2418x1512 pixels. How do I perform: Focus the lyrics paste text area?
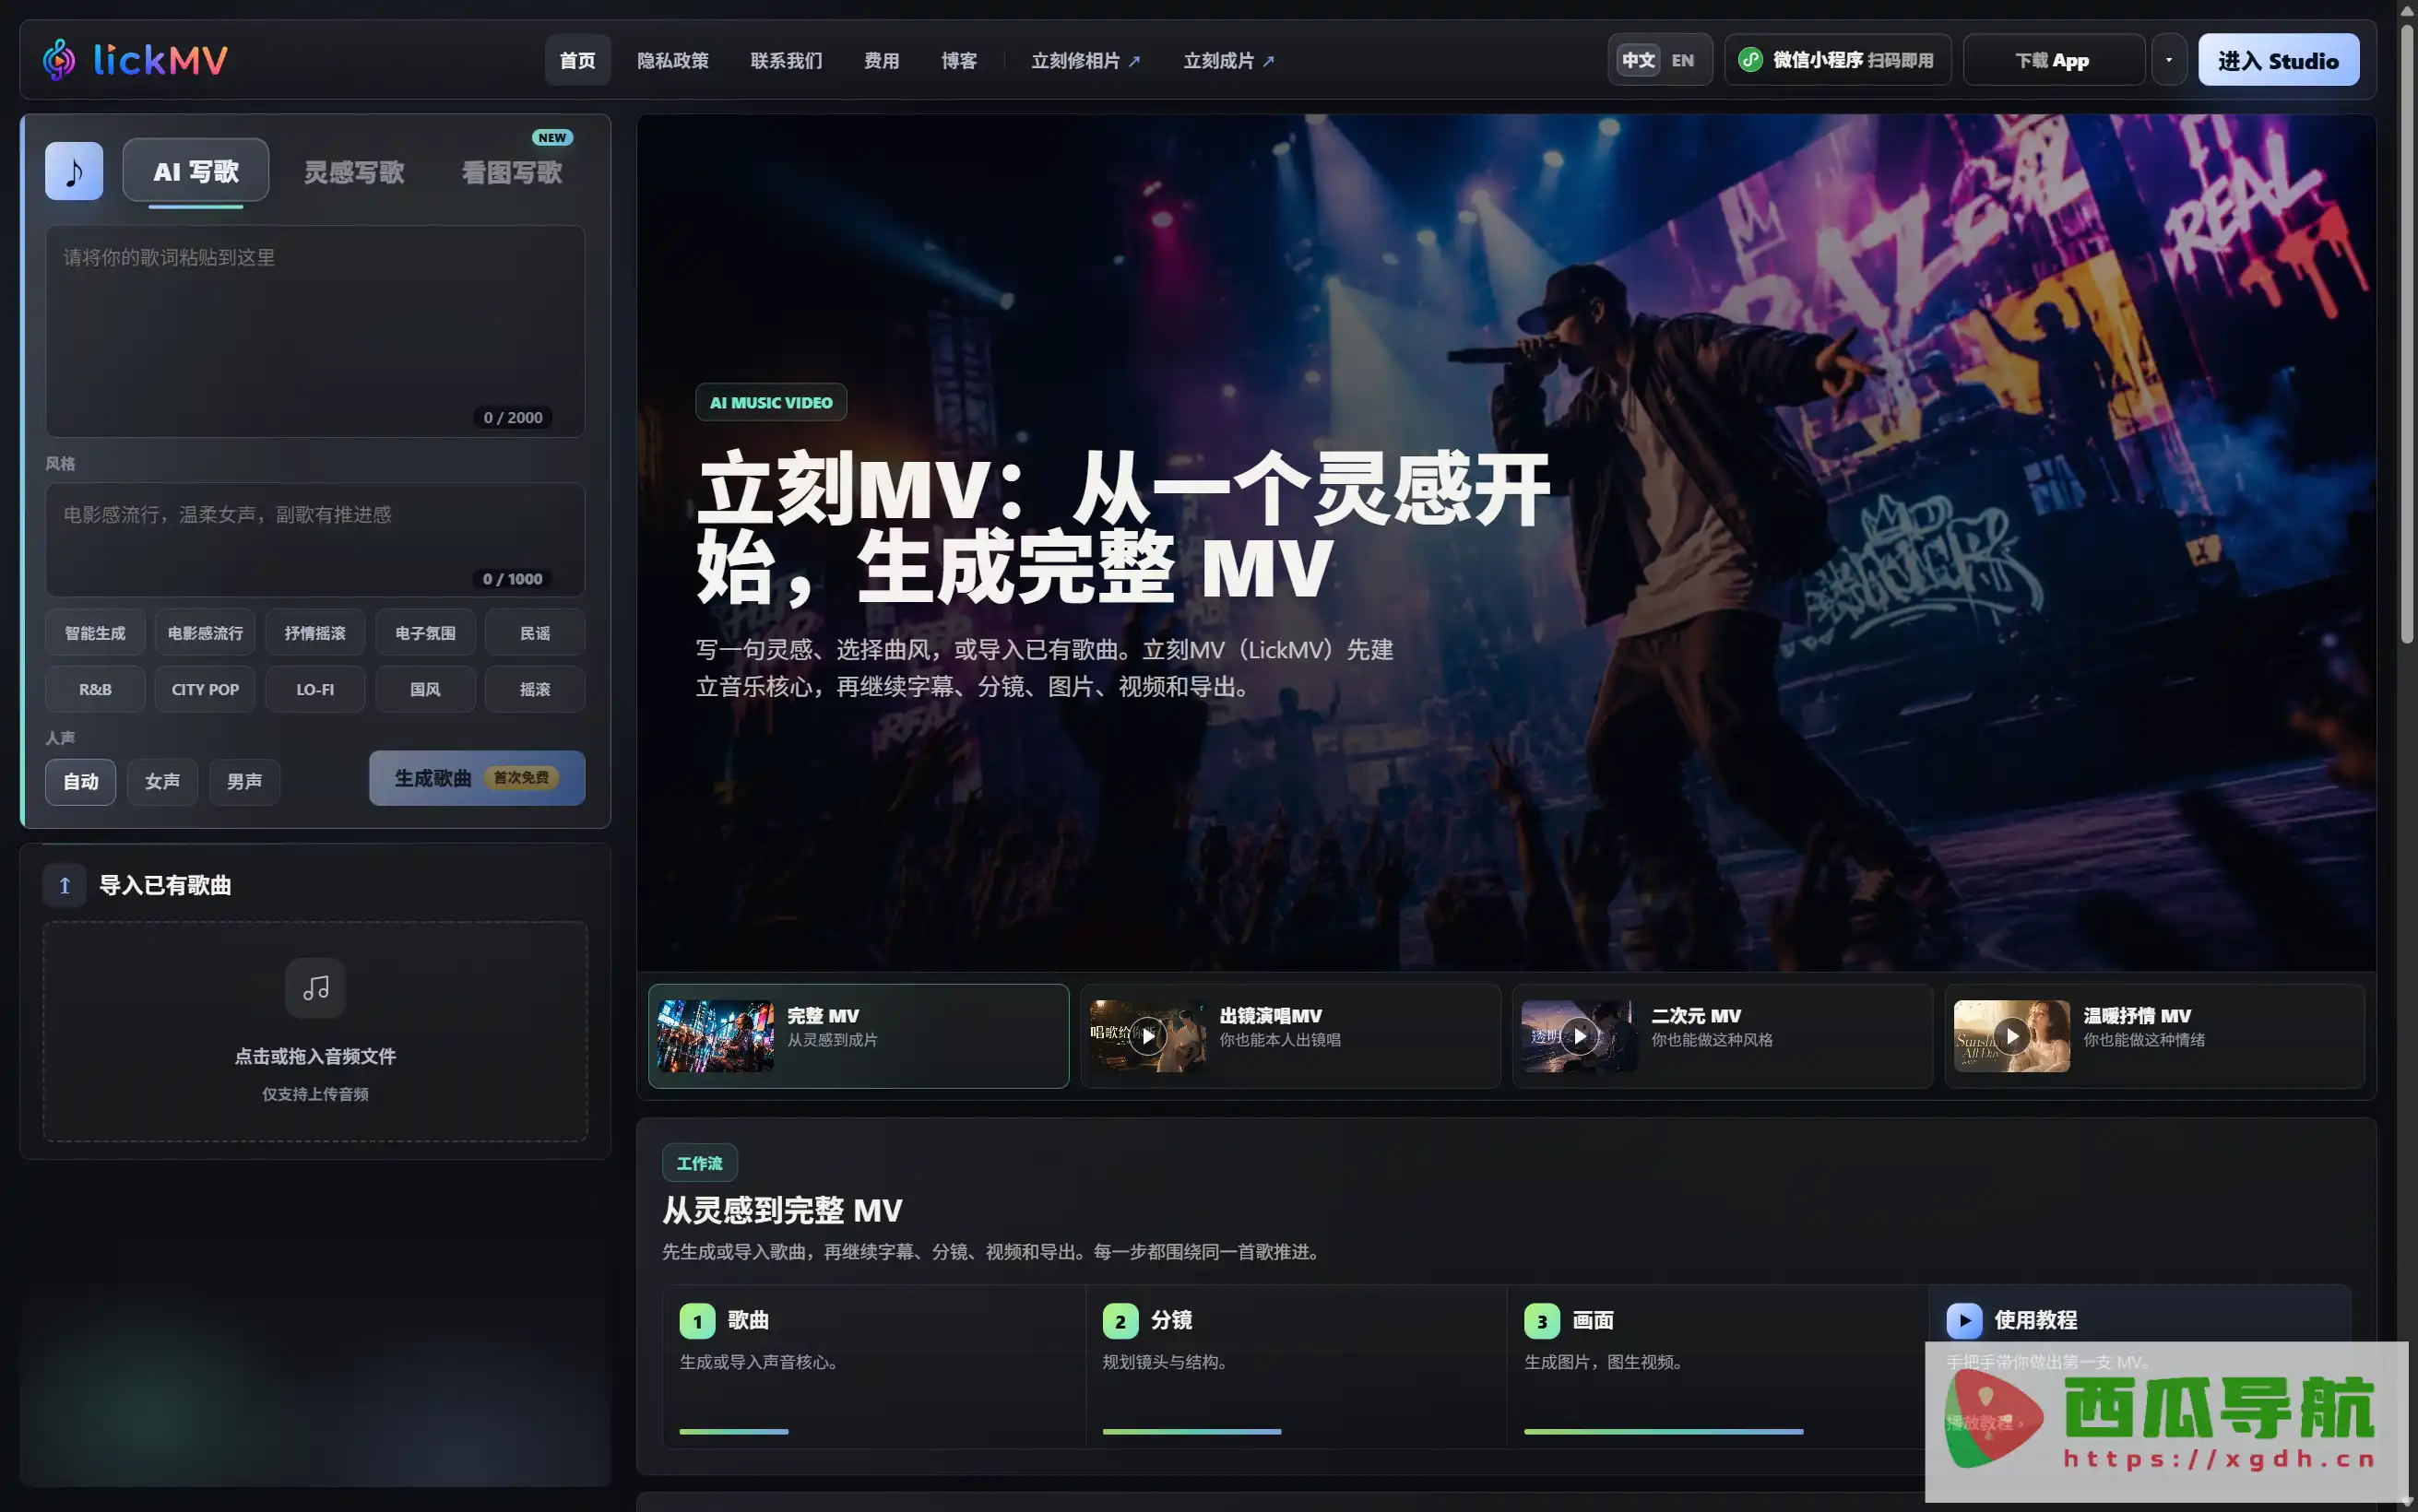click(315, 331)
